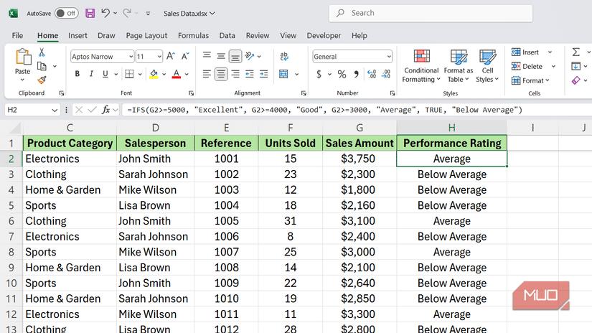
Task: Open Customize Quick Access Toolbar arrow
Action: click(148, 13)
